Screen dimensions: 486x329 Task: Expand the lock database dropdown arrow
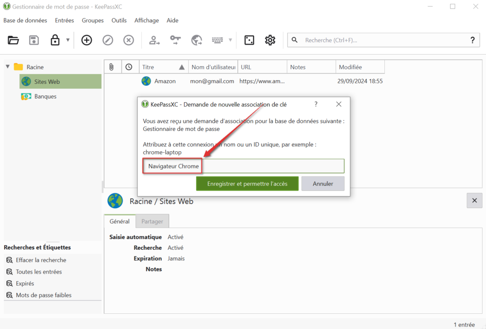point(68,40)
